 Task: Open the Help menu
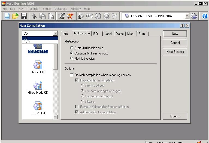pos(87,9)
